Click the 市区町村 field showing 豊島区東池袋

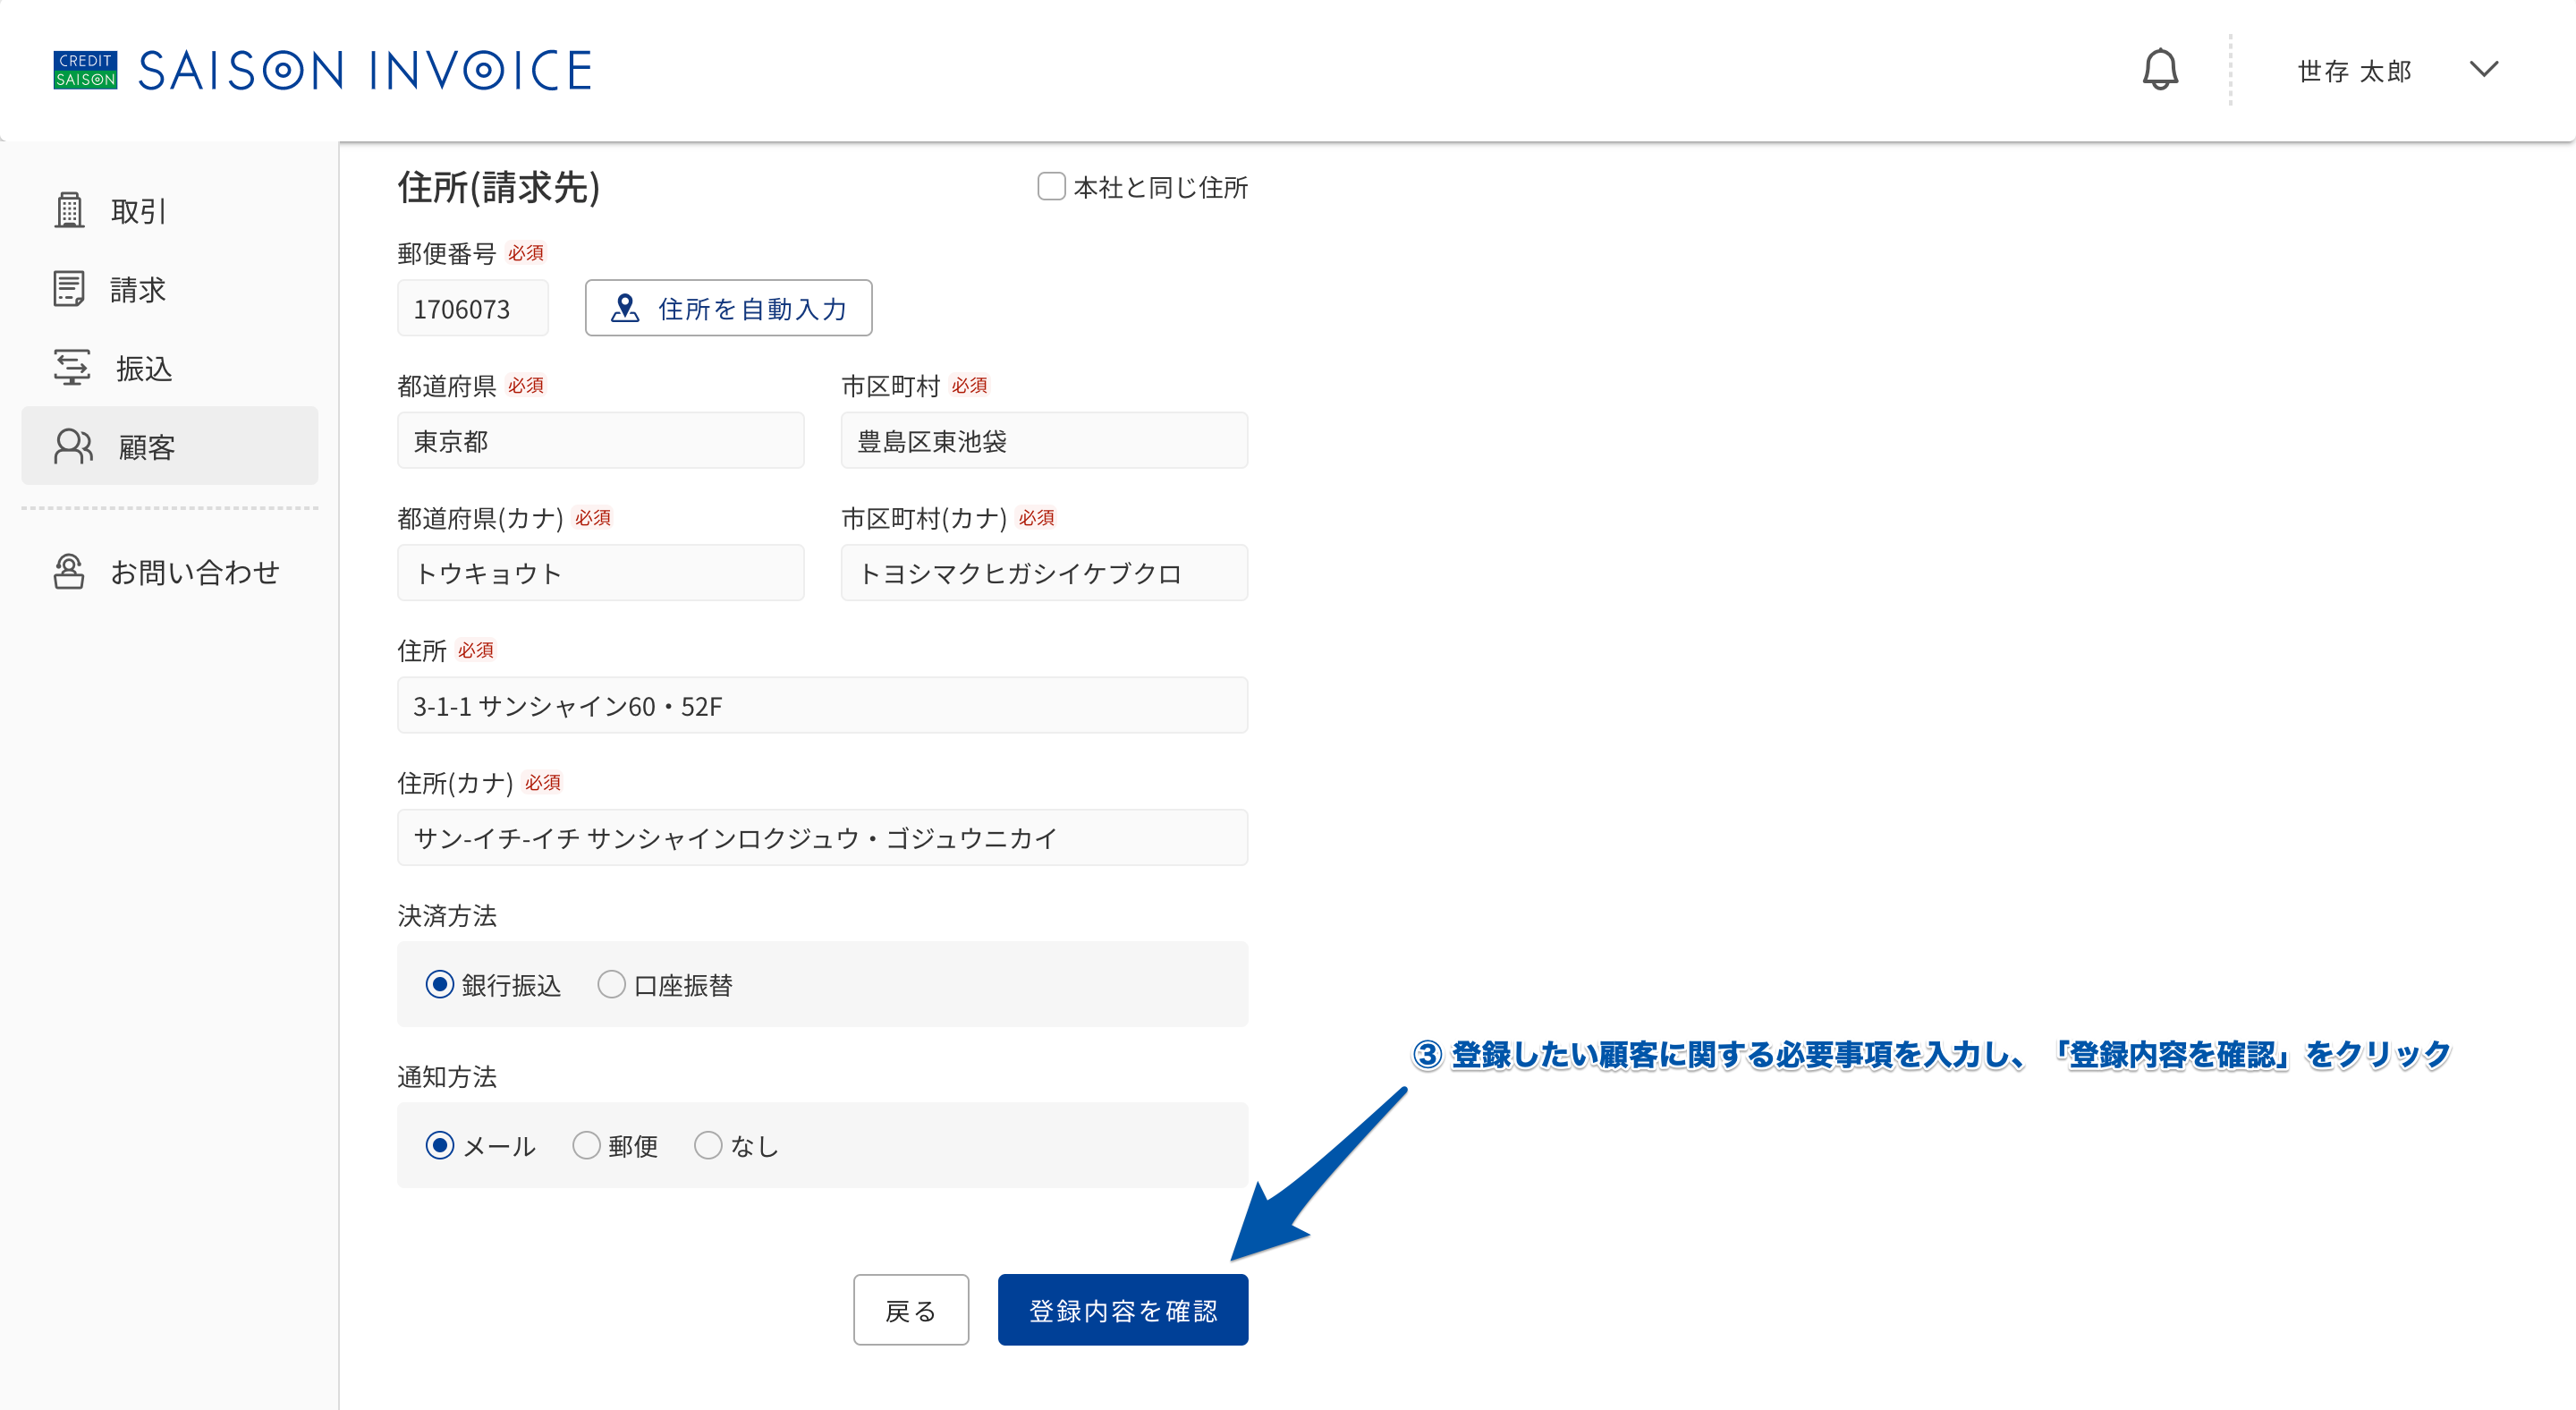[x=1044, y=441]
